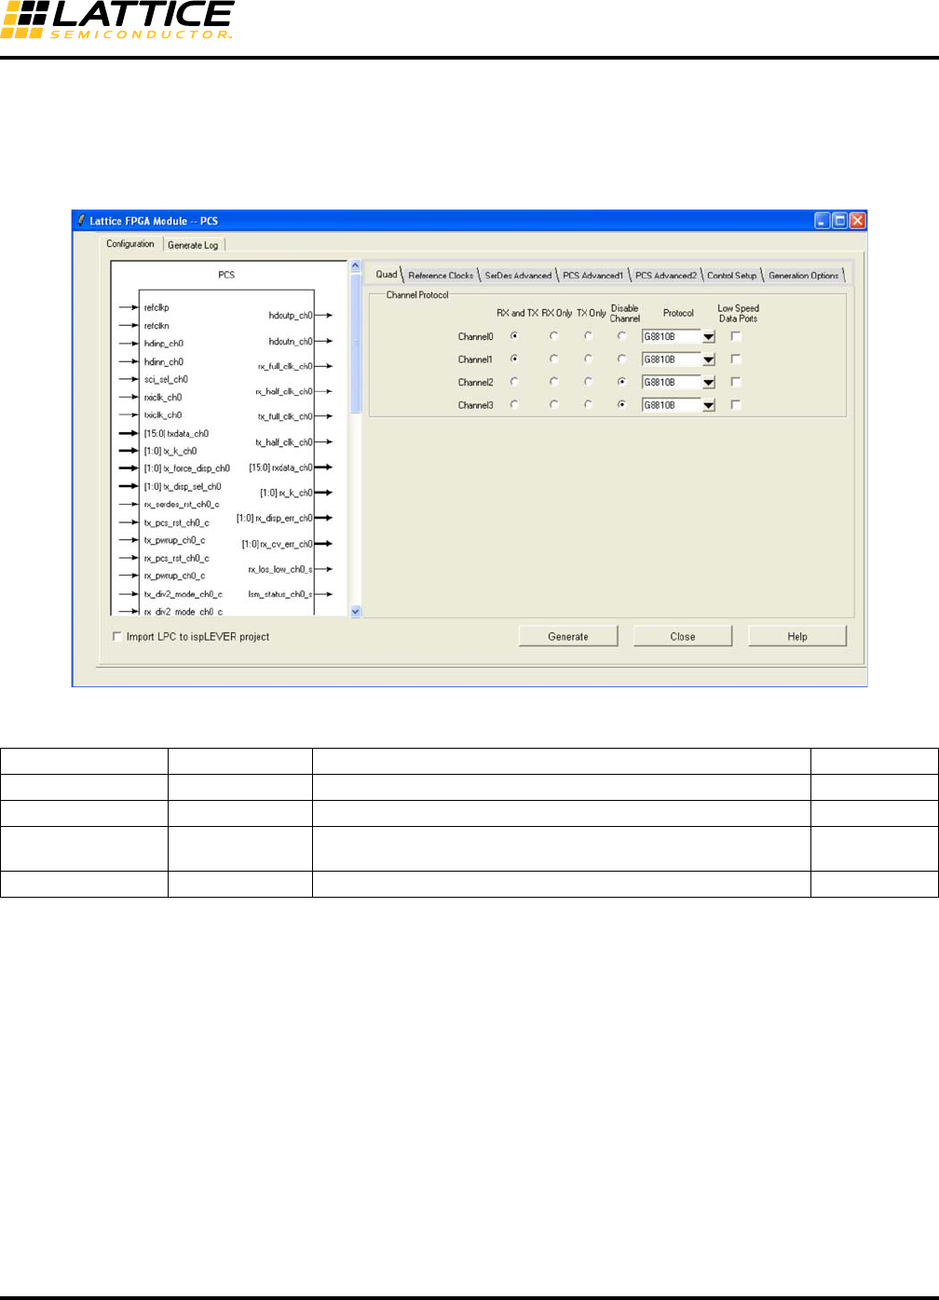The image size is (939, 1300).
Task: Select Disable Channel for Channel1
Action: coord(621,359)
